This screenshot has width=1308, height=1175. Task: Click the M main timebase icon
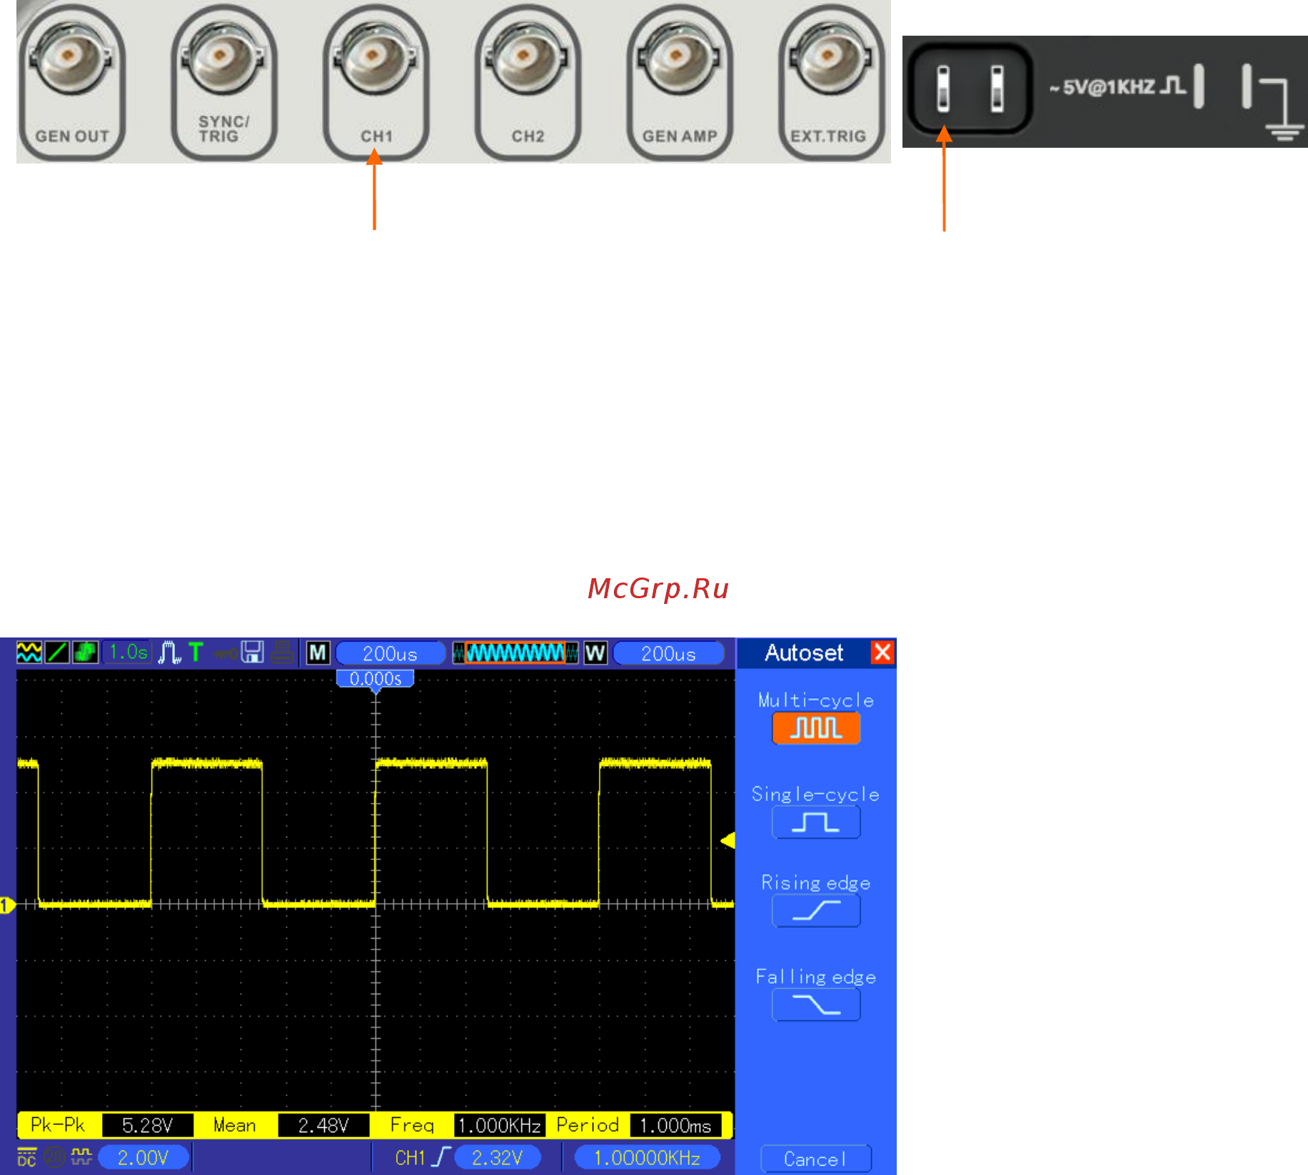pyautogui.click(x=318, y=652)
